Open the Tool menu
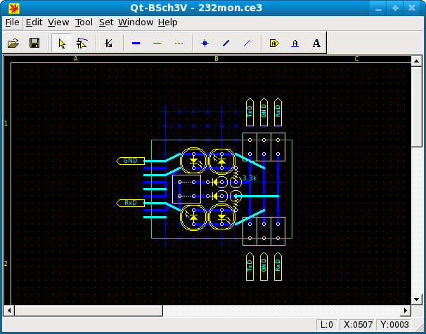426x334 pixels. coord(83,22)
